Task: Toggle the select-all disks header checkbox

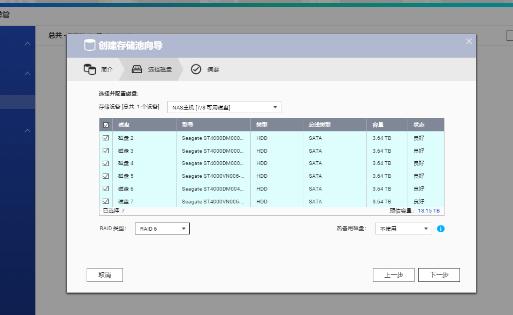Action: click(105, 124)
